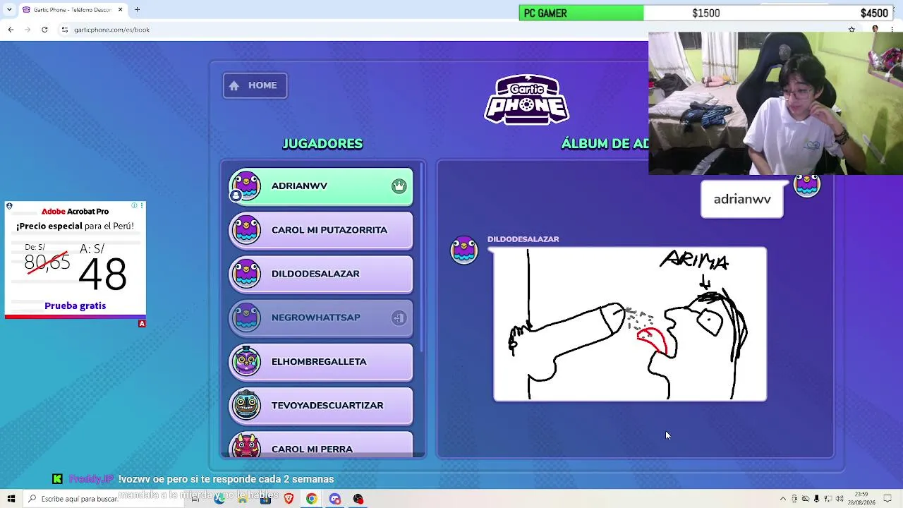
Task: Open Brave browser from the taskbar
Action: click(x=289, y=499)
